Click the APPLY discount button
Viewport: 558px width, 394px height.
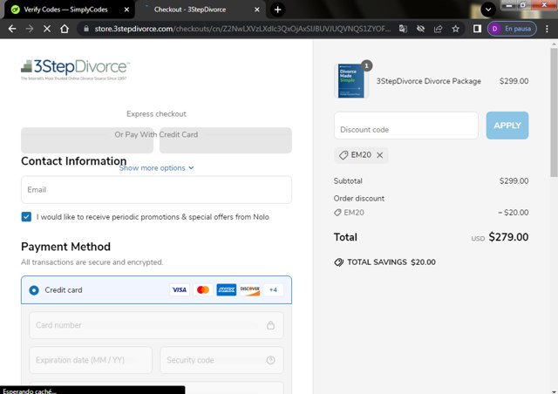(x=507, y=126)
